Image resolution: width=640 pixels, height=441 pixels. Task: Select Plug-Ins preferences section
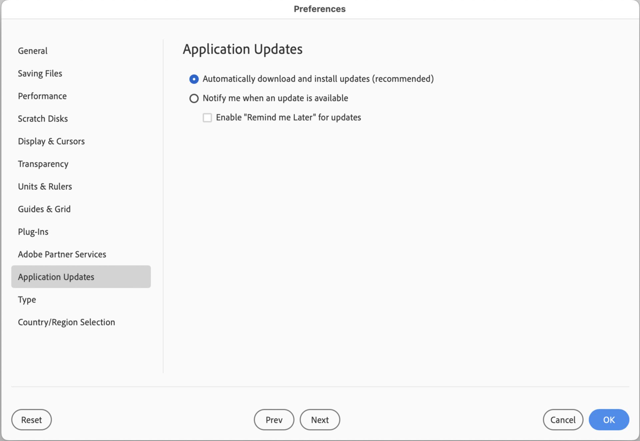33,231
